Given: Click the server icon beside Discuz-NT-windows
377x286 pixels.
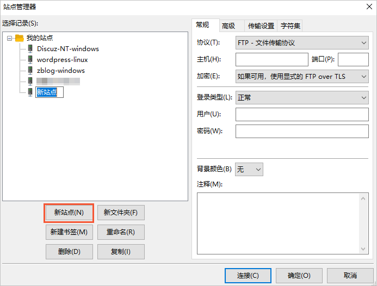Looking at the screenshot, I should (x=30, y=49).
